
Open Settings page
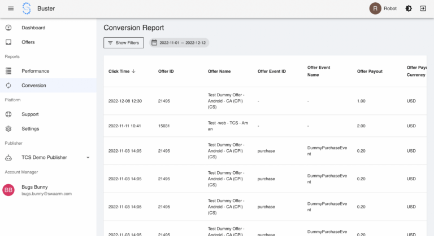point(48,128)
